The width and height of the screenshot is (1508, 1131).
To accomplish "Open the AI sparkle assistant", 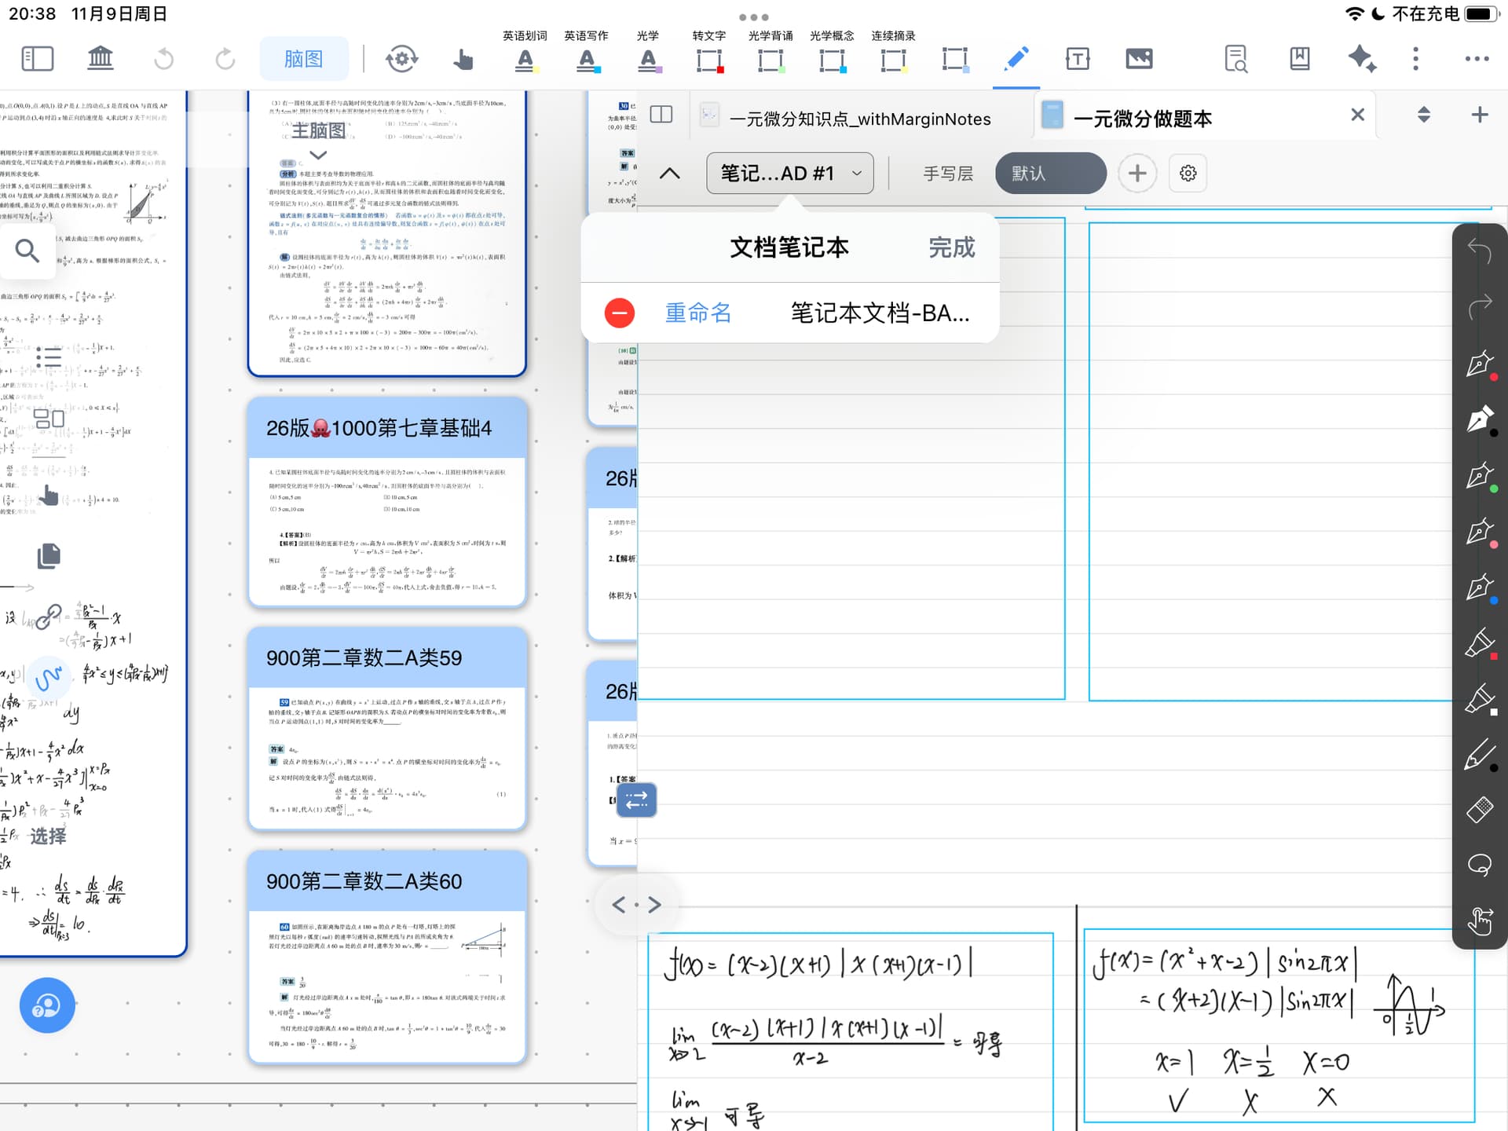I will tap(1361, 59).
